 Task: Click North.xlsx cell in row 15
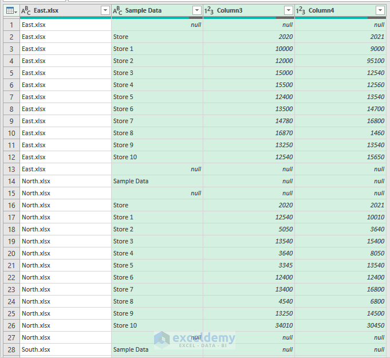[65, 193]
